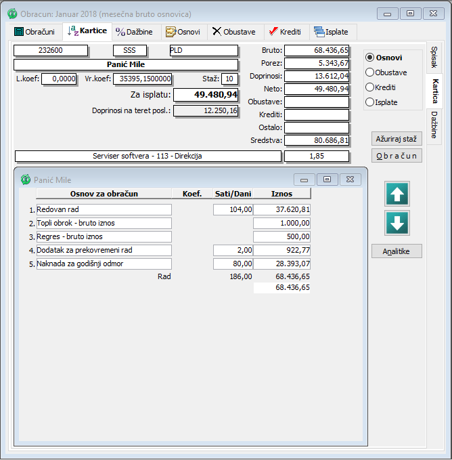Open Analitike for the selected item
Viewport: 452px width, 460px height.
(x=397, y=251)
